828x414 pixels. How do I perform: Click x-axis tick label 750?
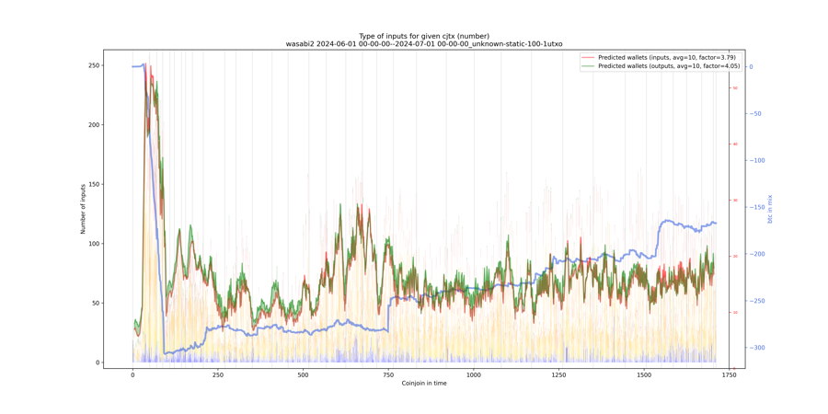pyautogui.click(x=388, y=375)
